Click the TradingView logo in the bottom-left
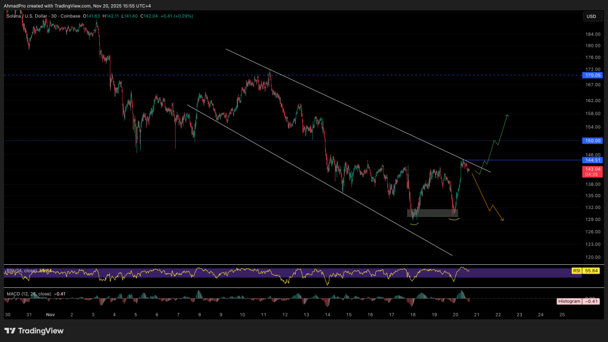Image resolution: width=608 pixels, height=342 pixels. [34, 331]
